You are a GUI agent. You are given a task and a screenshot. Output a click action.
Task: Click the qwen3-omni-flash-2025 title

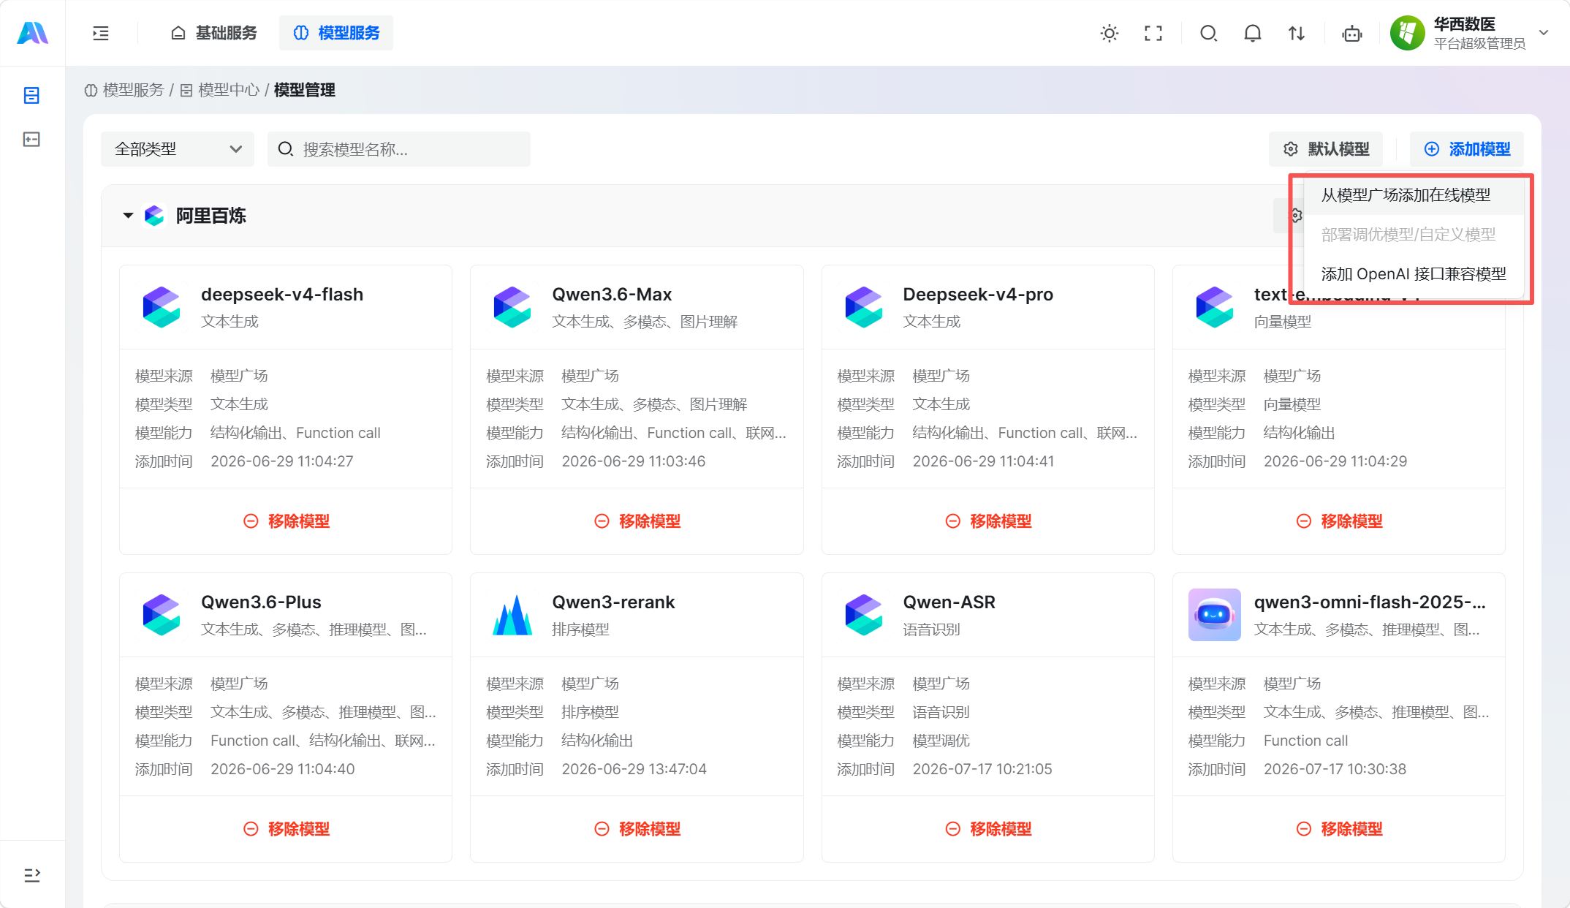coord(1370,602)
